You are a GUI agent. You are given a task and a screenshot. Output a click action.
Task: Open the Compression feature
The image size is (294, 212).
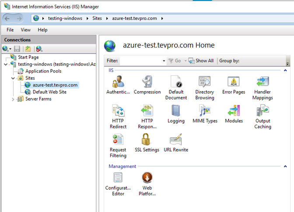[147, 85]
